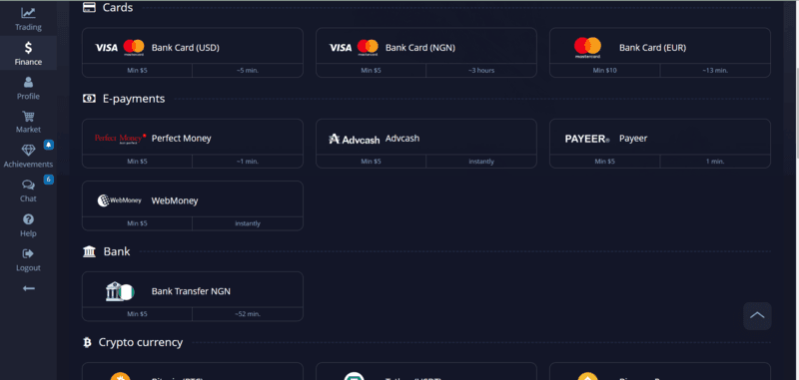Click Mastercard logo on Bank Card (EUR)
Screen dimensions: 799x380
[587, 47]
